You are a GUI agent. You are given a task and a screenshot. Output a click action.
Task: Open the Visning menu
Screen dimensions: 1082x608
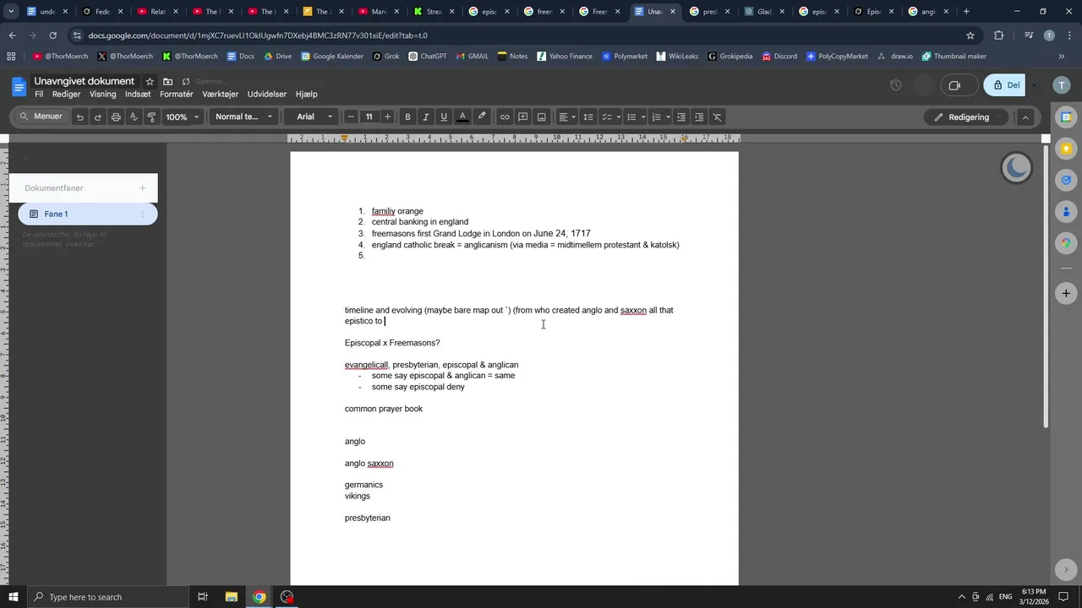pyautogui.click(x=103, y=95)
